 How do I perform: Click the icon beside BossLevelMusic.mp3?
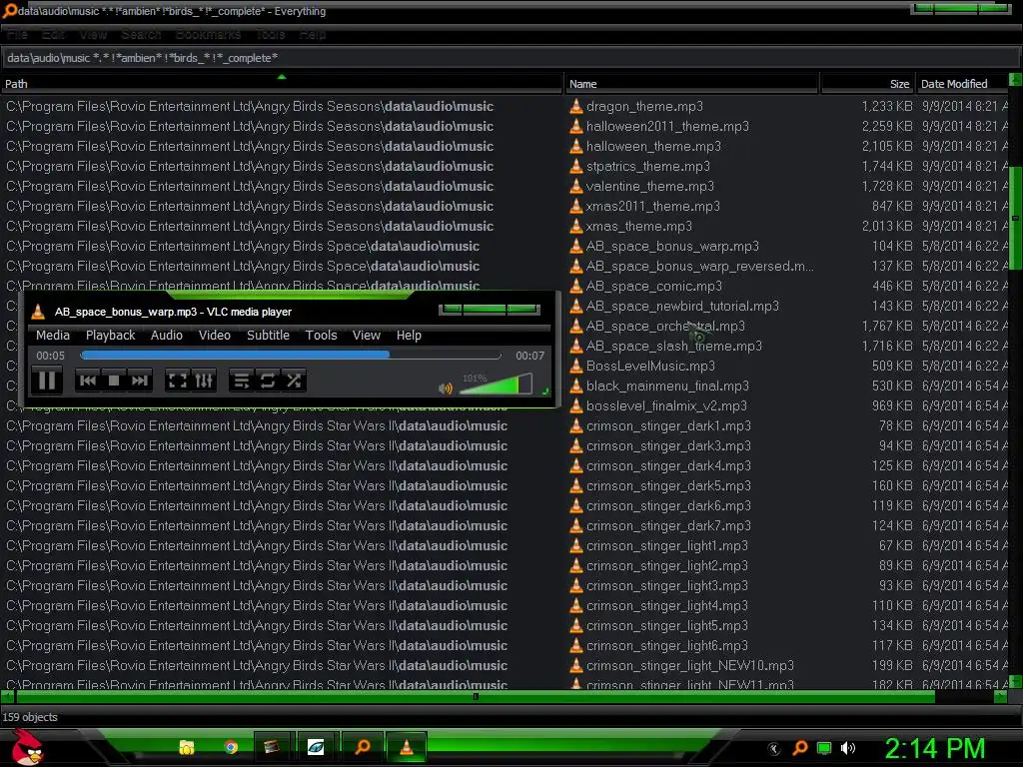pos(576,366)
